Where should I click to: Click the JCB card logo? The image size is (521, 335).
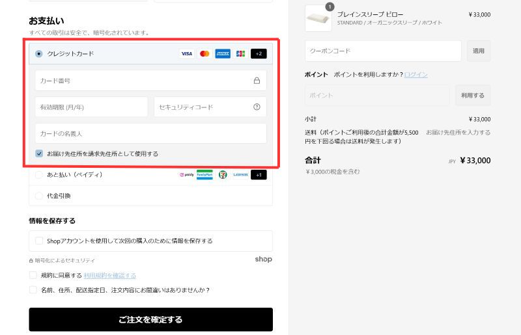(x=240, y=54)
